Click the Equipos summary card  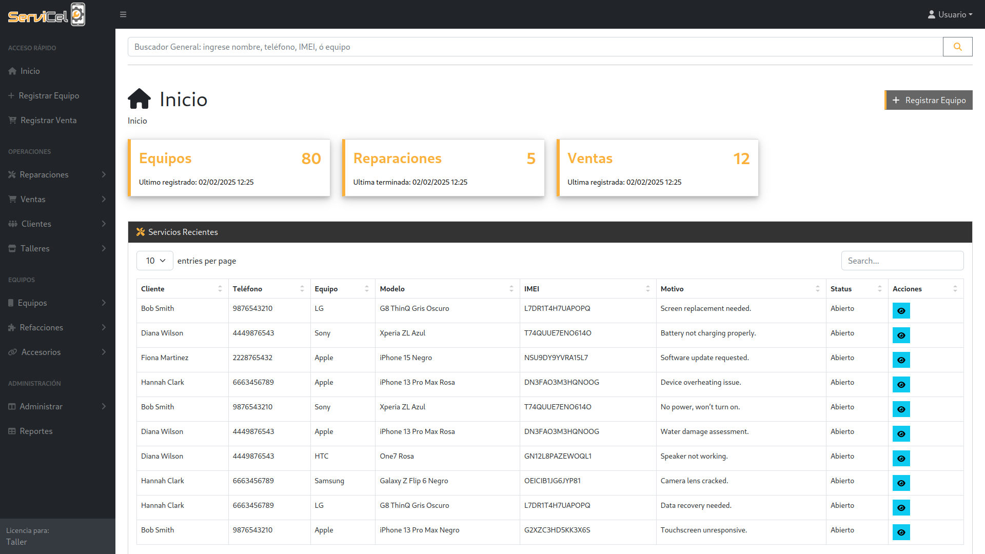tap(229, 168)
